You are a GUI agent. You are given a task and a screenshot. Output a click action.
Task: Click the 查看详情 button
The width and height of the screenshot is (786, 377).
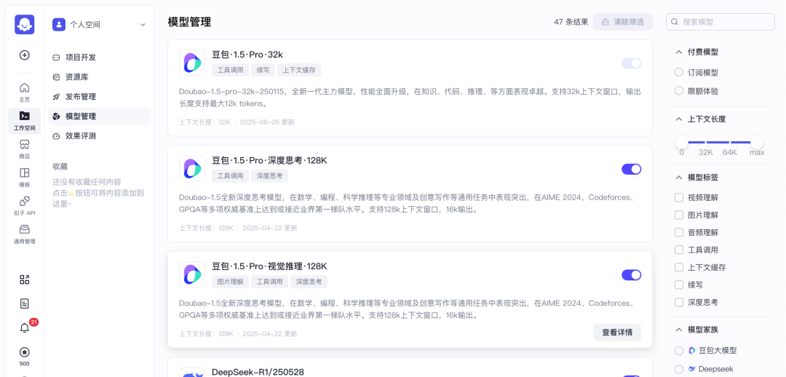pyautogui.click(x=617, y=332)
